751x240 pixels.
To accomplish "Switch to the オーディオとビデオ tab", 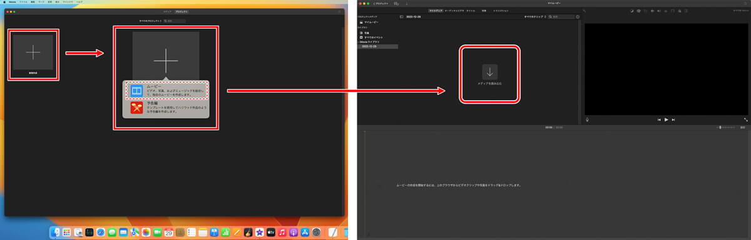I will (x=454, y=11).
